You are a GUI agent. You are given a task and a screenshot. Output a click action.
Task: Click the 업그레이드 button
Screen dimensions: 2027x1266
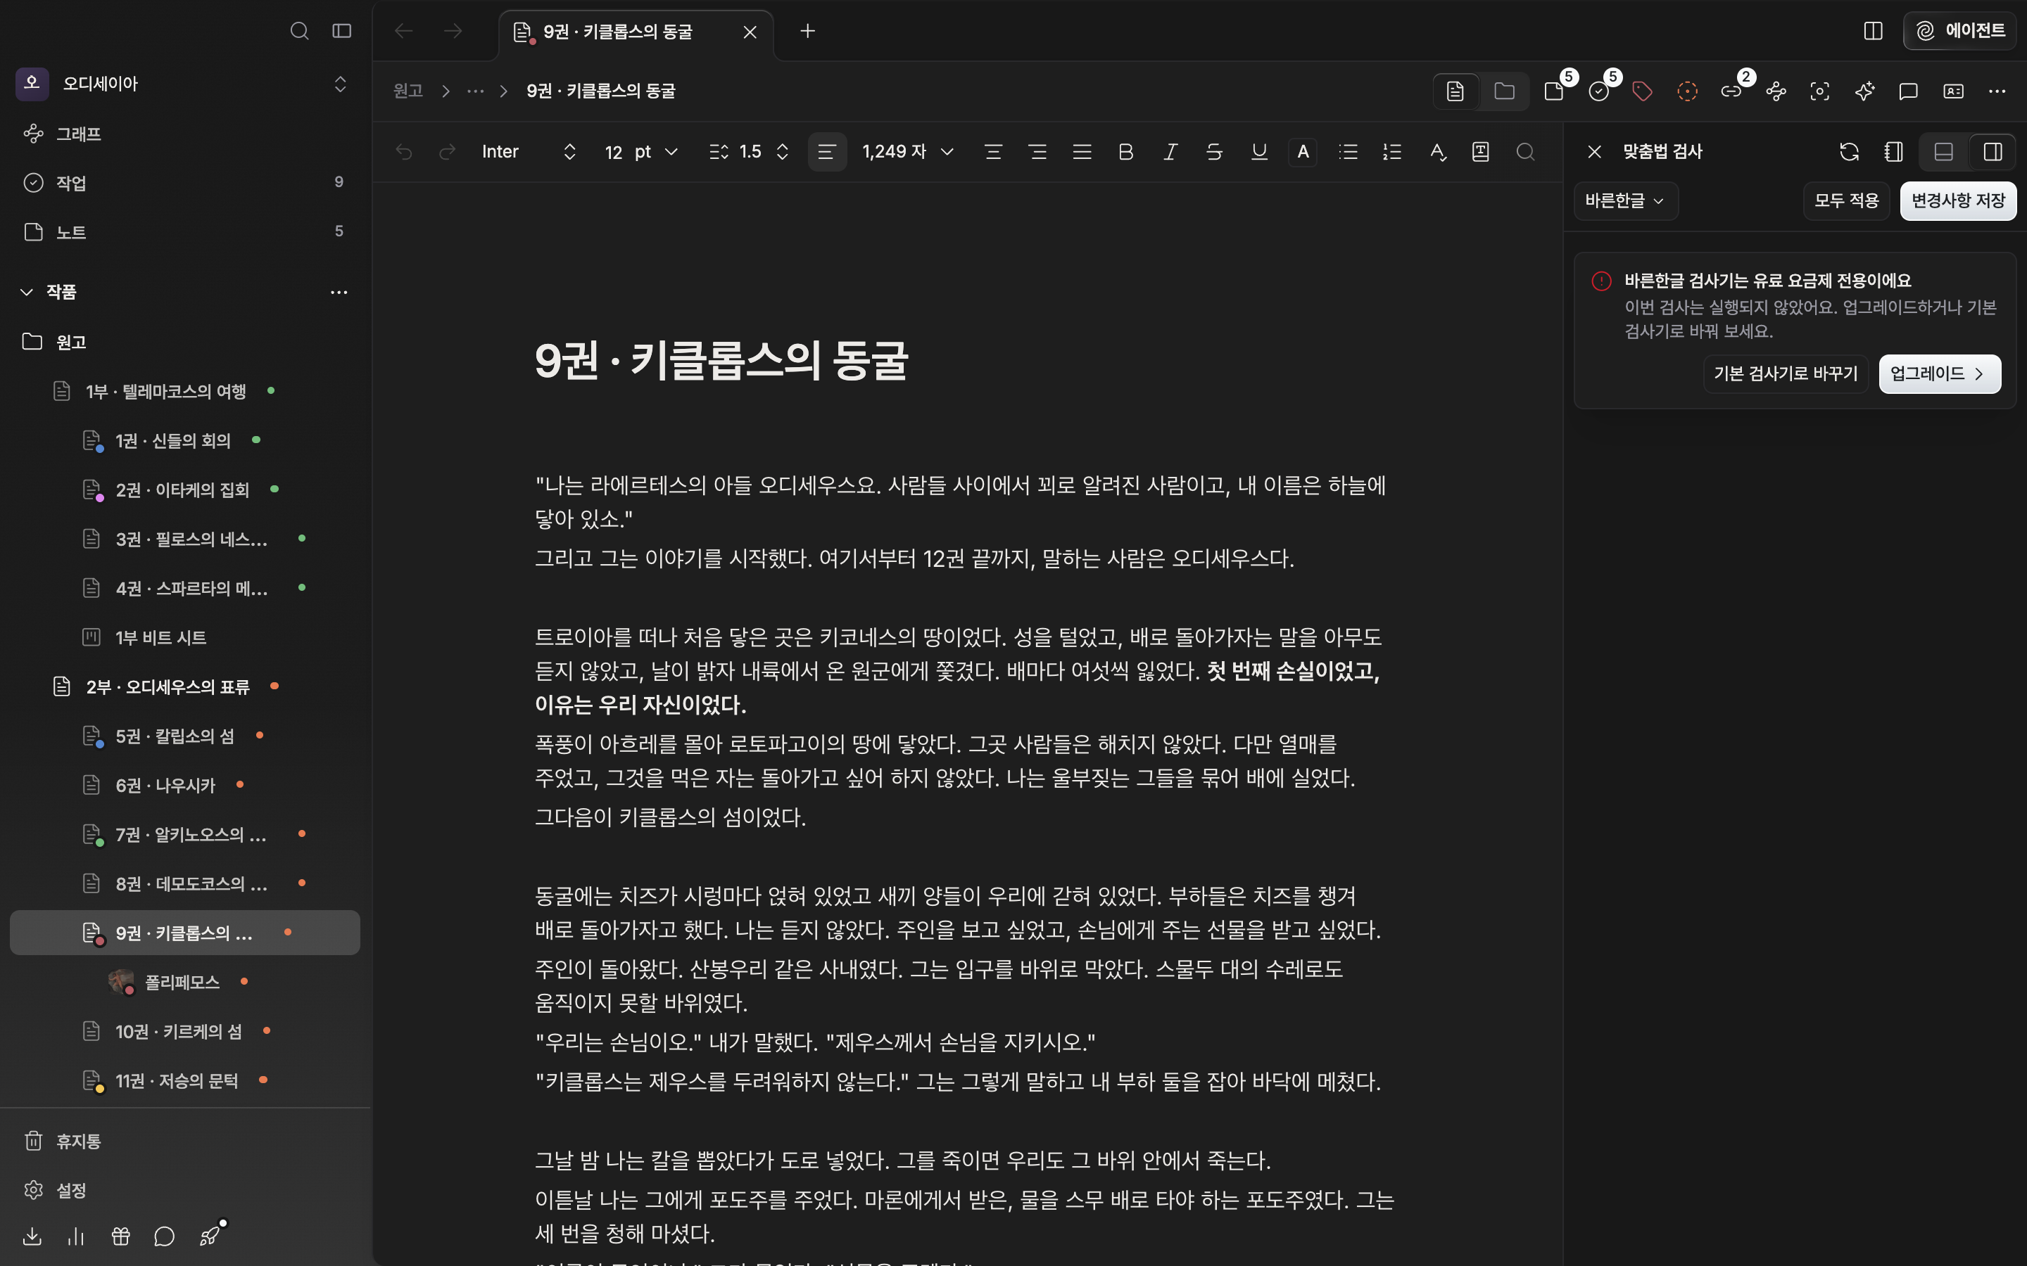pyautogui.click(x=1939, y=373)
